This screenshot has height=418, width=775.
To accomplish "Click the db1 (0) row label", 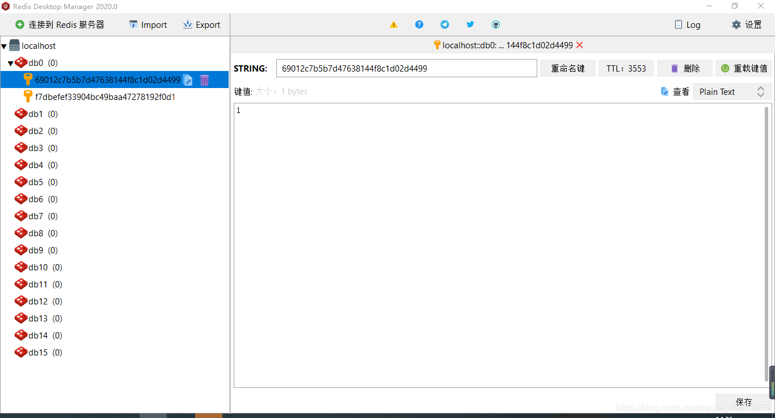I will tap(43, 114).
